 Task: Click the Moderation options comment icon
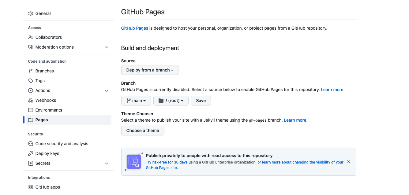point(31,47)
